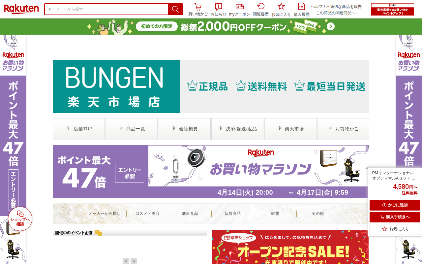
Task: Click the エントリー必要 box on marathon banner
Action: [x=130, y=173]
